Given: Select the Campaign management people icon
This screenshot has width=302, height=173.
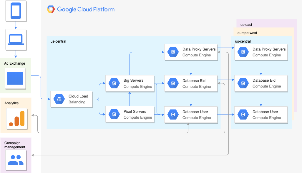Looking at the screenshot, I should point(16,160).
